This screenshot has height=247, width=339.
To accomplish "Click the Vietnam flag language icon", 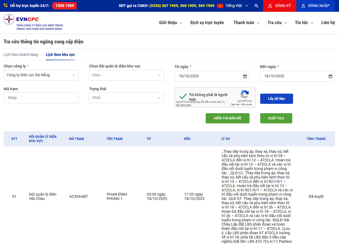I will click(220, 6).
